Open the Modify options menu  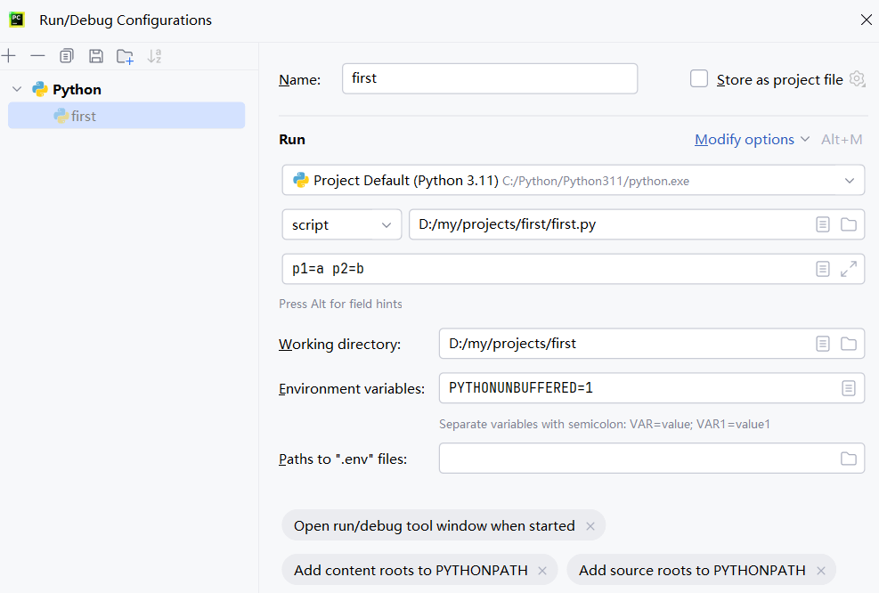pyautogui.click(x=752, y=140)
